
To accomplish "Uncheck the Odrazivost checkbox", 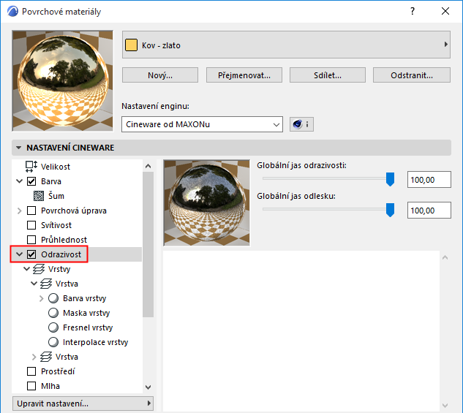I will click(31, 254).
